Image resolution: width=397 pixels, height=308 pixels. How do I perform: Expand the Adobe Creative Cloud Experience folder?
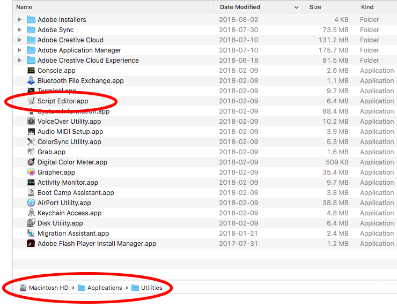tap(19, 60)
